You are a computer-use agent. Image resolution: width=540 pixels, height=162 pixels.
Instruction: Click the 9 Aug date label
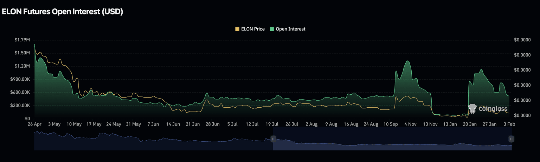331,124
